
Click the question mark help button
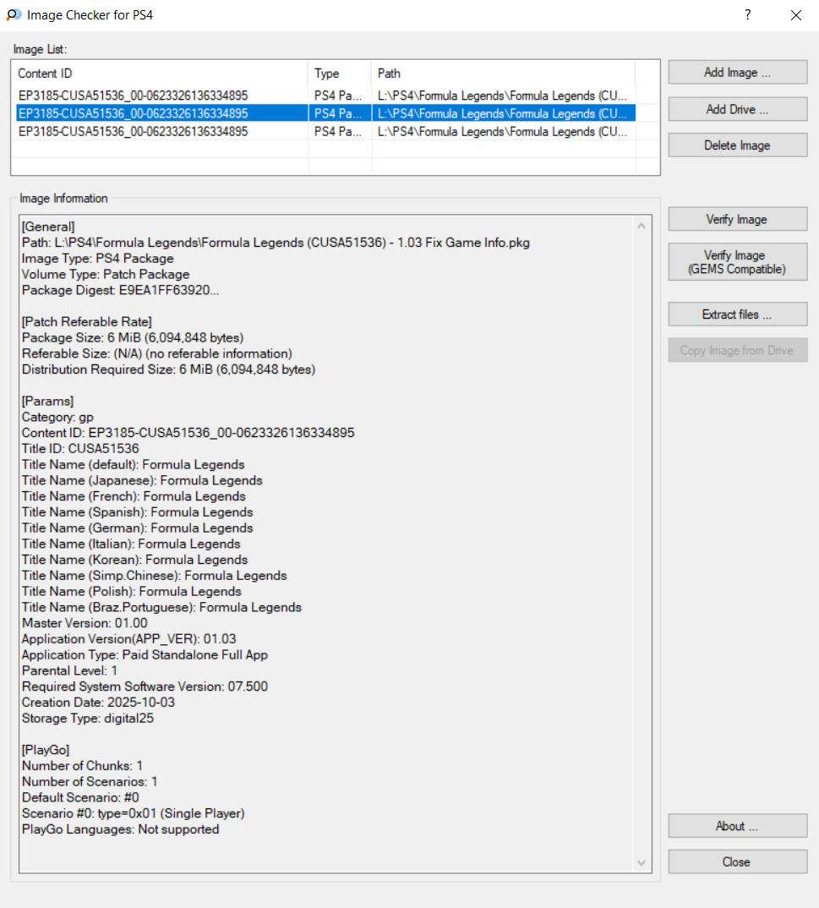tap(748, 15)
